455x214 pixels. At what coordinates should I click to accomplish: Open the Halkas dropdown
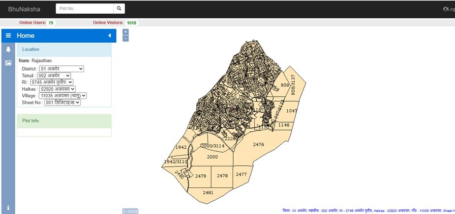coord(58,89)
